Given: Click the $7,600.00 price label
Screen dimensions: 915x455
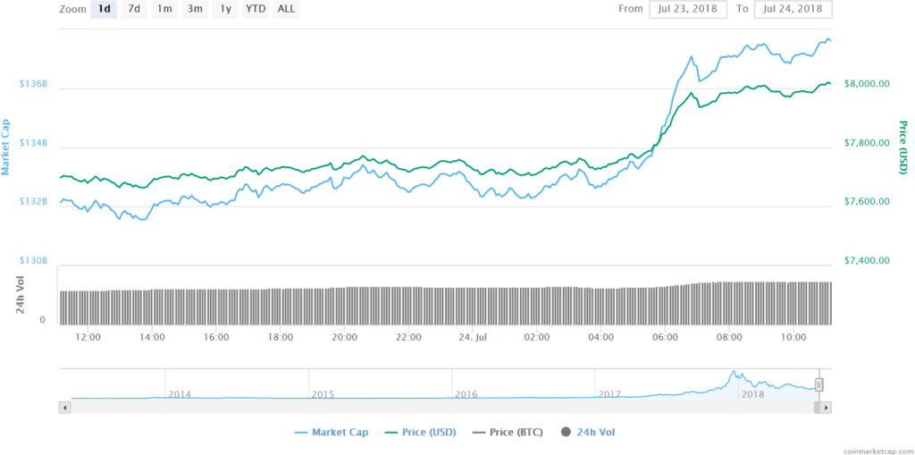Looking at the screenshot, I should 867,201.
